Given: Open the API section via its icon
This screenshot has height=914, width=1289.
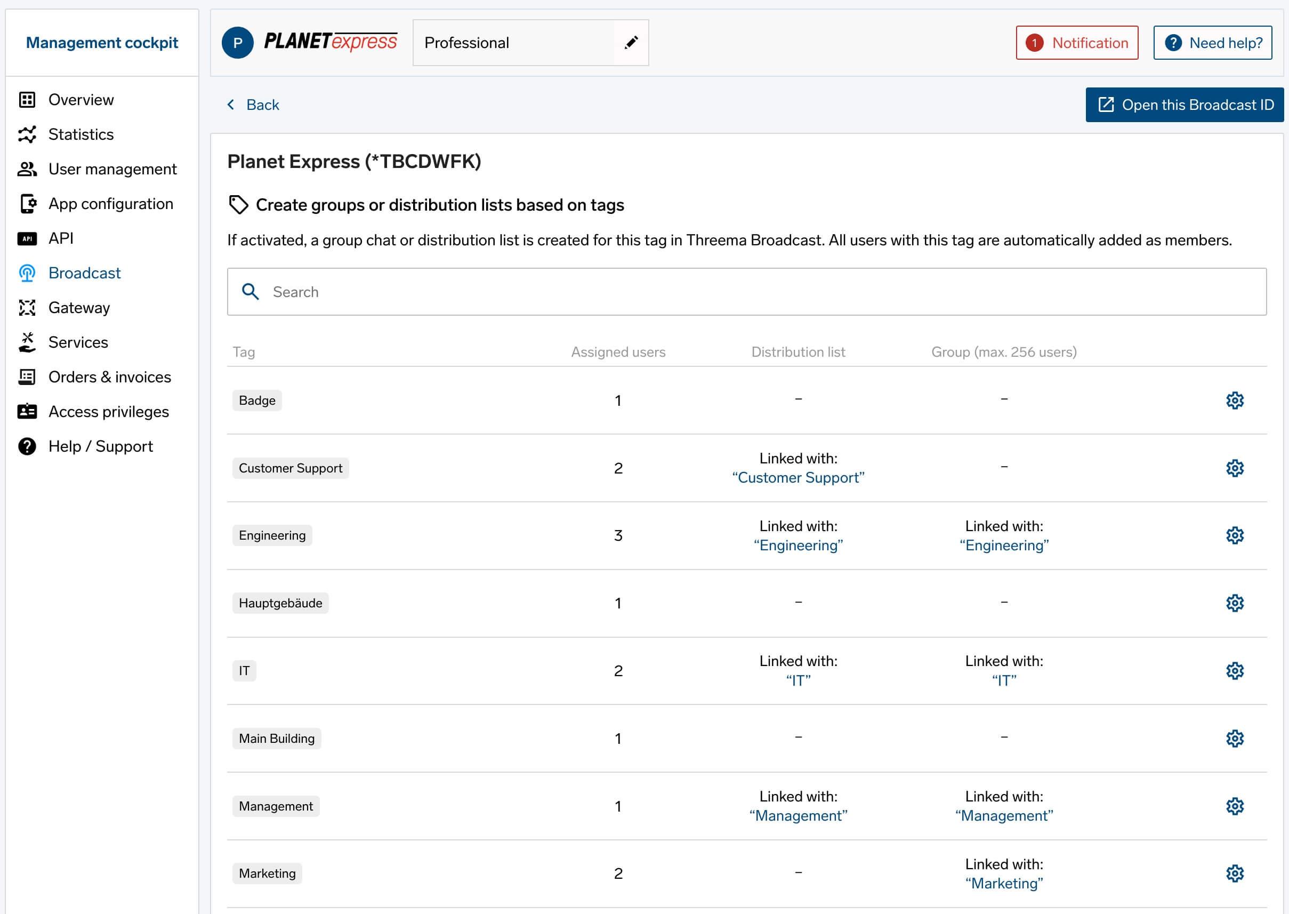Looking at the screenshot, I should pos(27,238).
